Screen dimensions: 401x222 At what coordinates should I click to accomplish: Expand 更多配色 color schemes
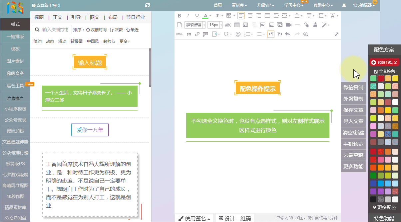[x=384, y=207]
